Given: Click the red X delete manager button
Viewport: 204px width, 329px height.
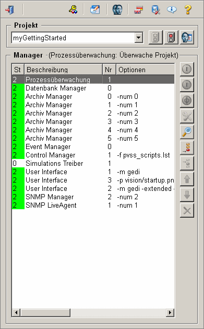Looking at the screenshot, I should tap(187, 211).
